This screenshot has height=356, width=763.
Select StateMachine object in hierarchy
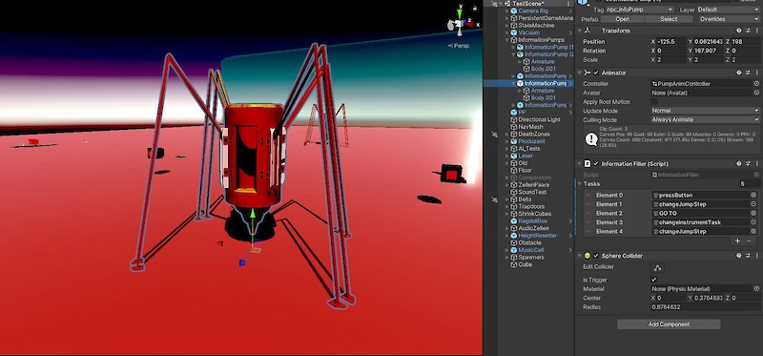pos(536,26)
